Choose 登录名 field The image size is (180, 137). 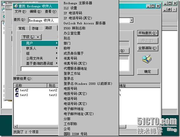click(89, 79)
